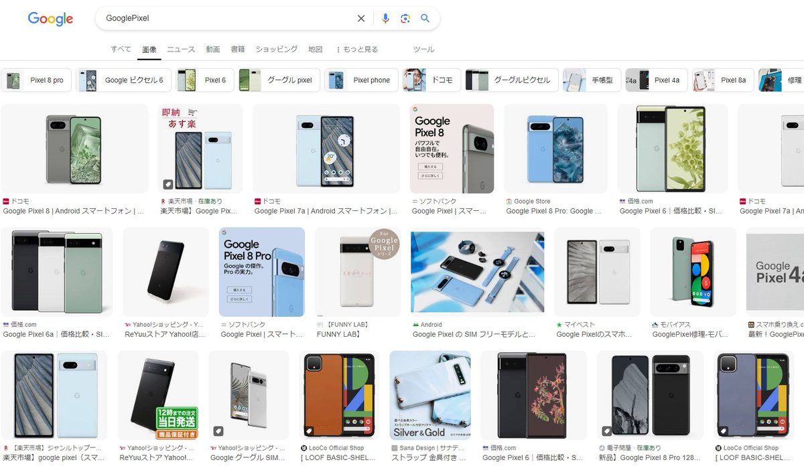
Task: Click the blue magnifier search icon
Action: click(x=425, y=19)
